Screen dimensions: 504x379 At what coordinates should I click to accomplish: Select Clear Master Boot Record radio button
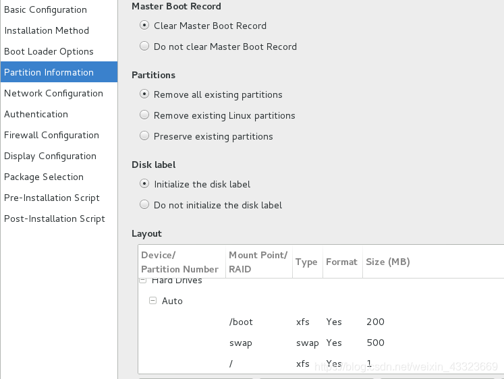point(144,25)
